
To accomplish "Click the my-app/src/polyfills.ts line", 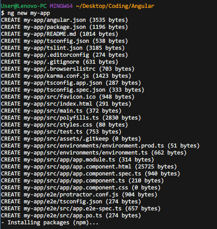I will [x=71, y=118].
